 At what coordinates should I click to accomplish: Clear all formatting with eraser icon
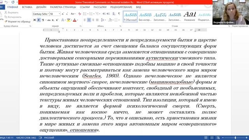80,14
